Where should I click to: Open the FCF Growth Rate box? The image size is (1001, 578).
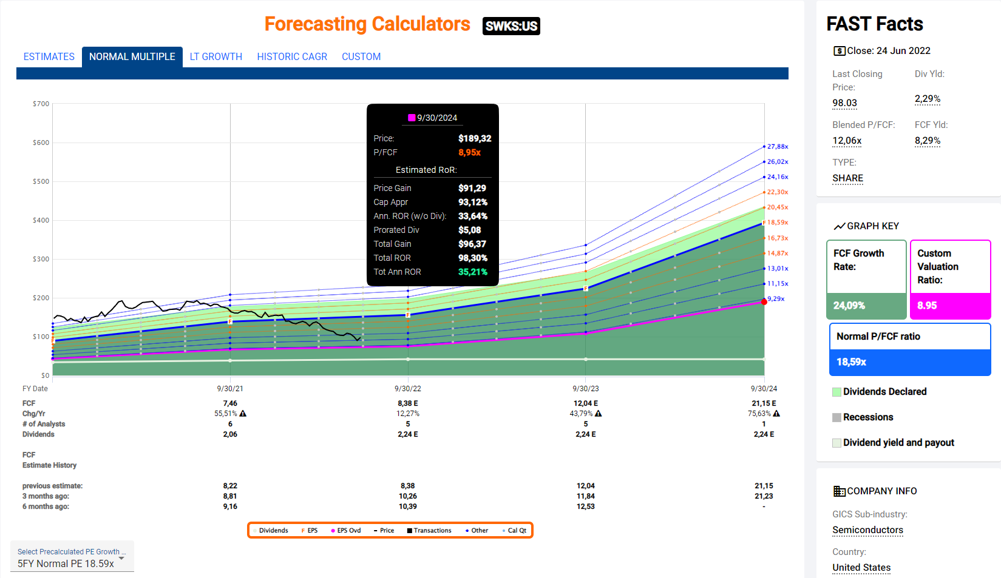coord(866,280)
